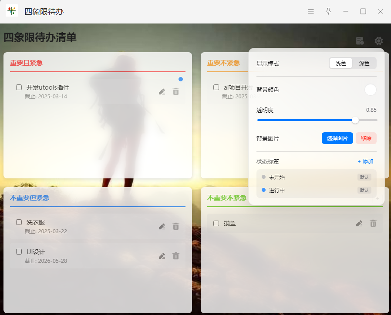Check off the 开发utools插件 task
Viewport: 391px width, 315px height.
(x=19, y=87)
